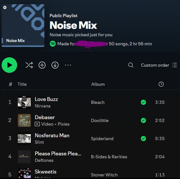Select the Skweetis song title

46,172
